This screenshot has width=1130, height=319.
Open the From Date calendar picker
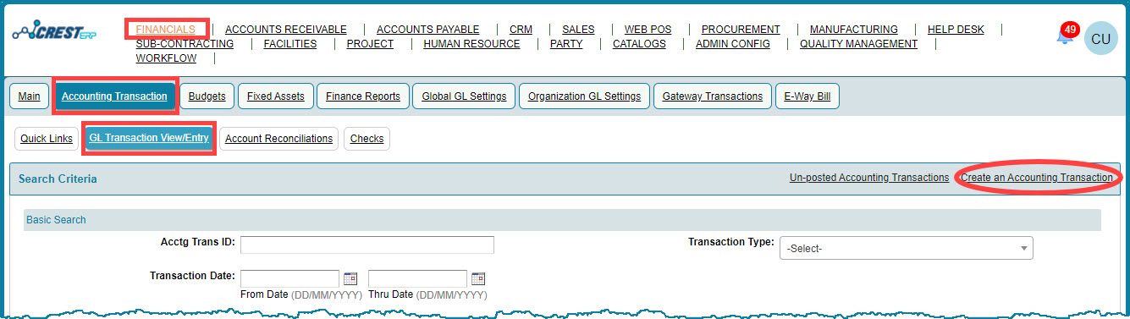[x=350, y=278]
